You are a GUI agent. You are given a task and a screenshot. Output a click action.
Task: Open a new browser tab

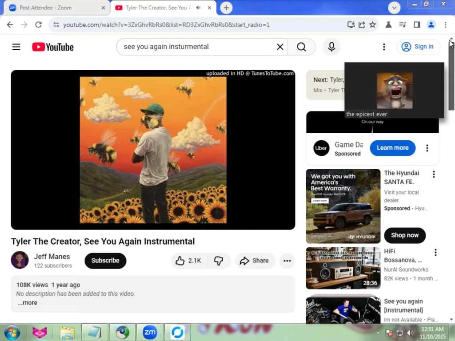point(226,8)
